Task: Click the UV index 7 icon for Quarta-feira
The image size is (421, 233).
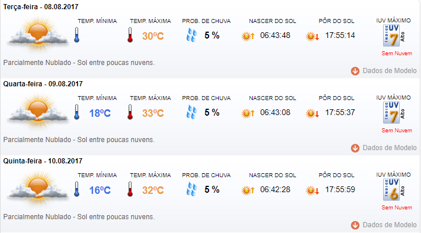Action: click(393, 113)
